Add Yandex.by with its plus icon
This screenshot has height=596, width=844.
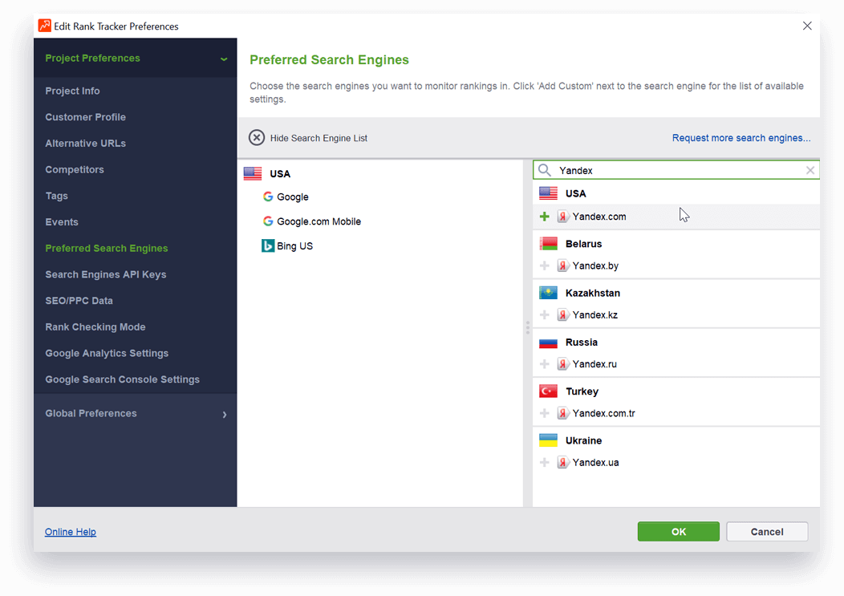pyautogui.click(x=544, y=266)
